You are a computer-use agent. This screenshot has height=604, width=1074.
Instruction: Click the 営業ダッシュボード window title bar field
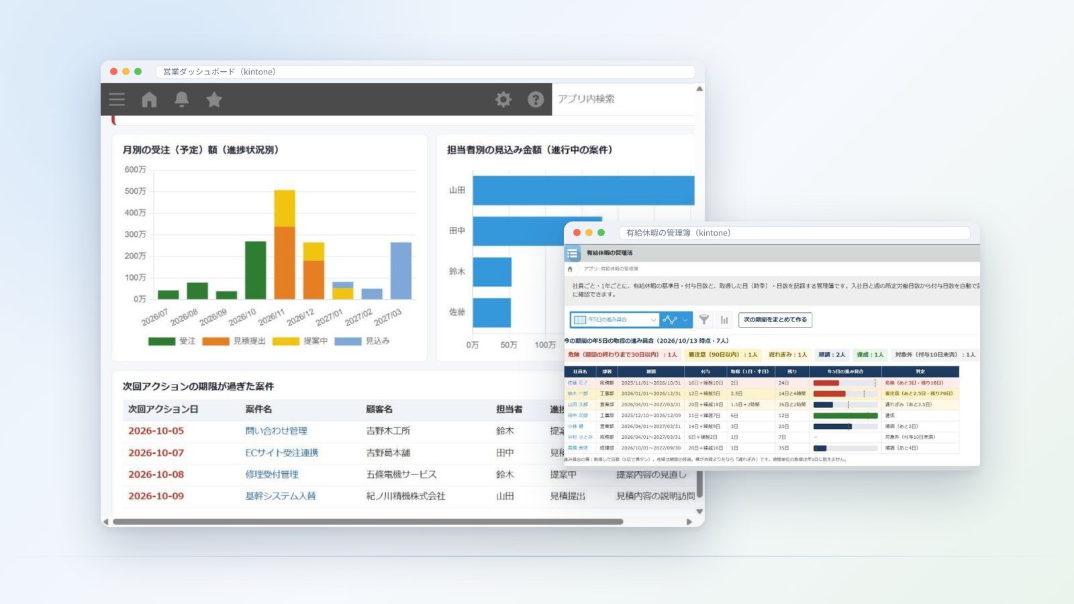pyautogui.click(x=426, y=72)
